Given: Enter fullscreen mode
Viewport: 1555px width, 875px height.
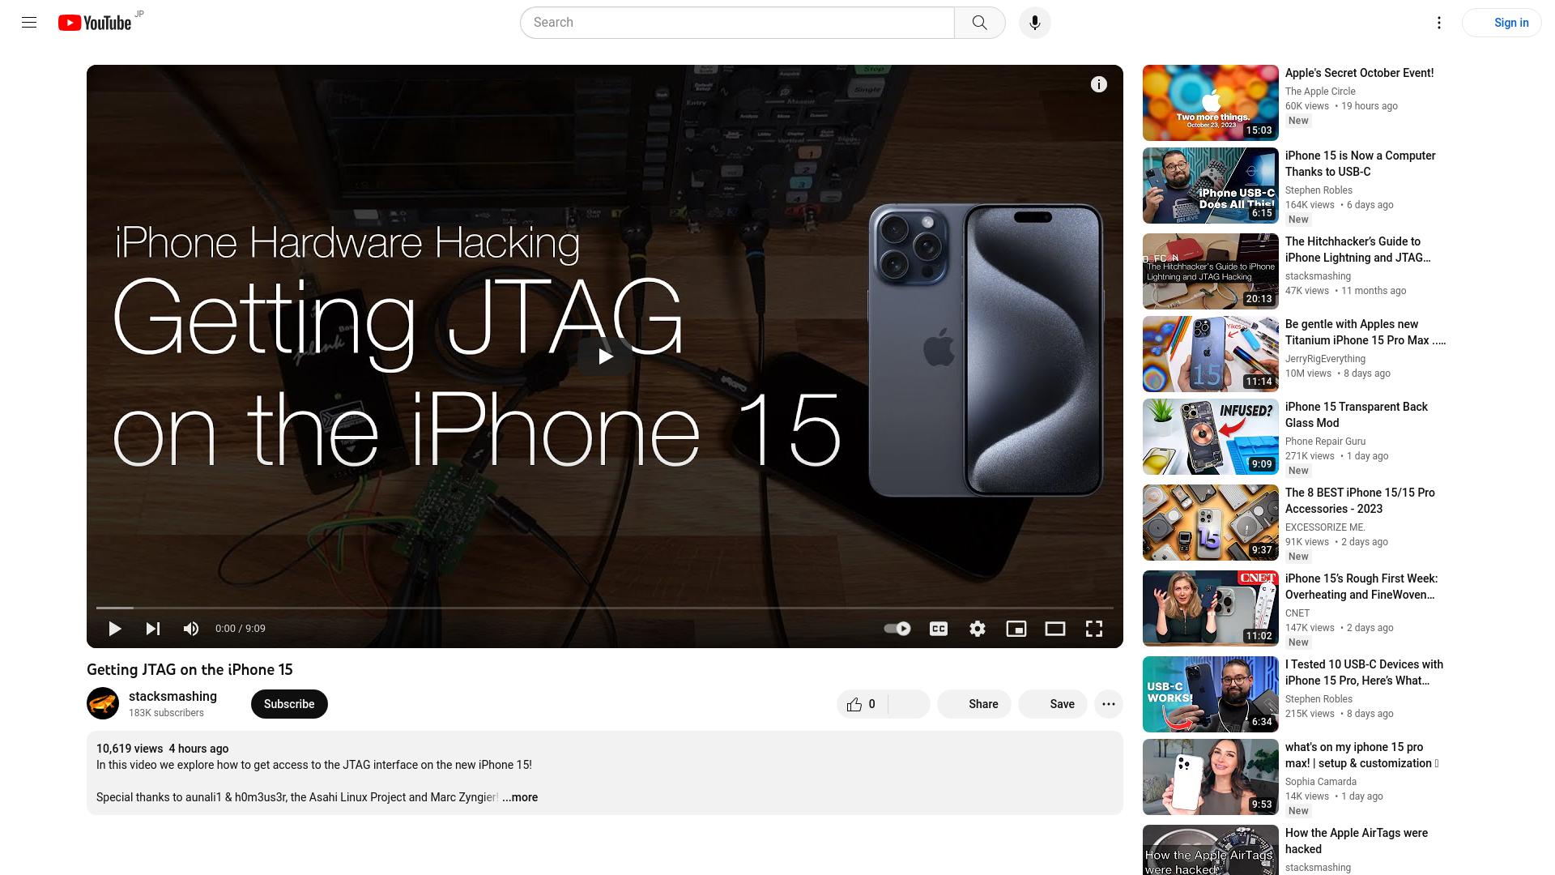Looking at the screenshot, I should [x=1093, y=628].
